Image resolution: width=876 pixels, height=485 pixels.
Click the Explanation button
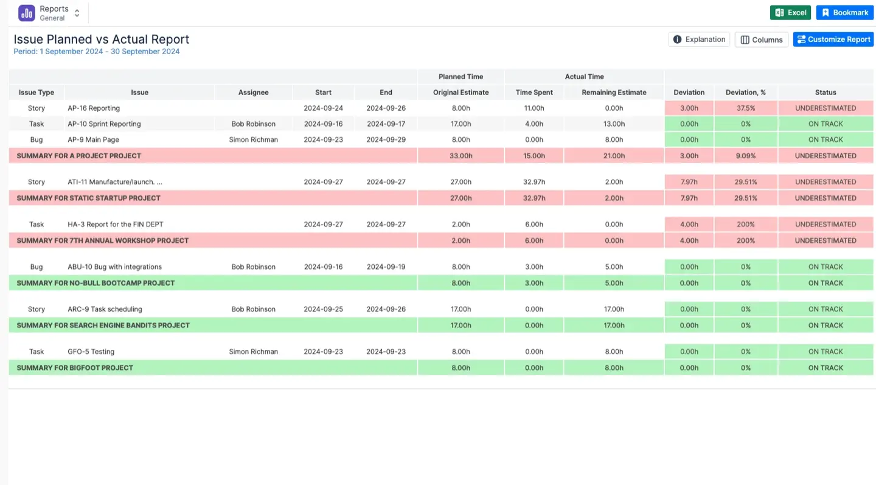click(x=698, y=39)
